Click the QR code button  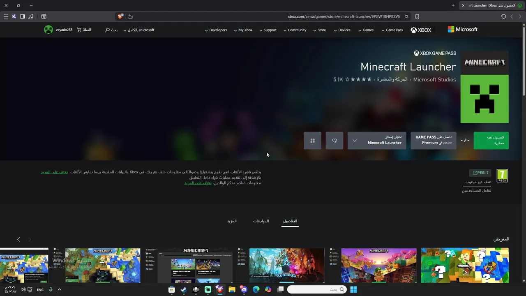(313, 141)
